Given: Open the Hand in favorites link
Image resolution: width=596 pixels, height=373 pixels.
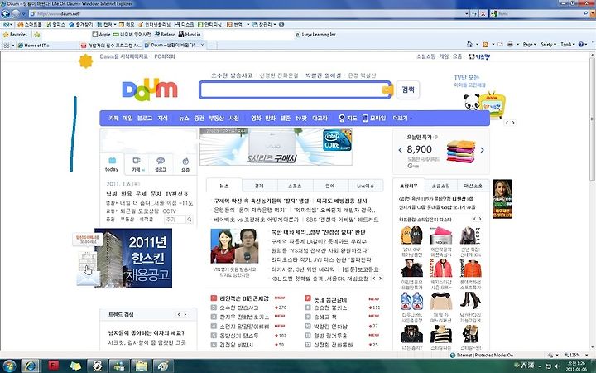Looking at the screenshot, I should (x=190, y=35).
